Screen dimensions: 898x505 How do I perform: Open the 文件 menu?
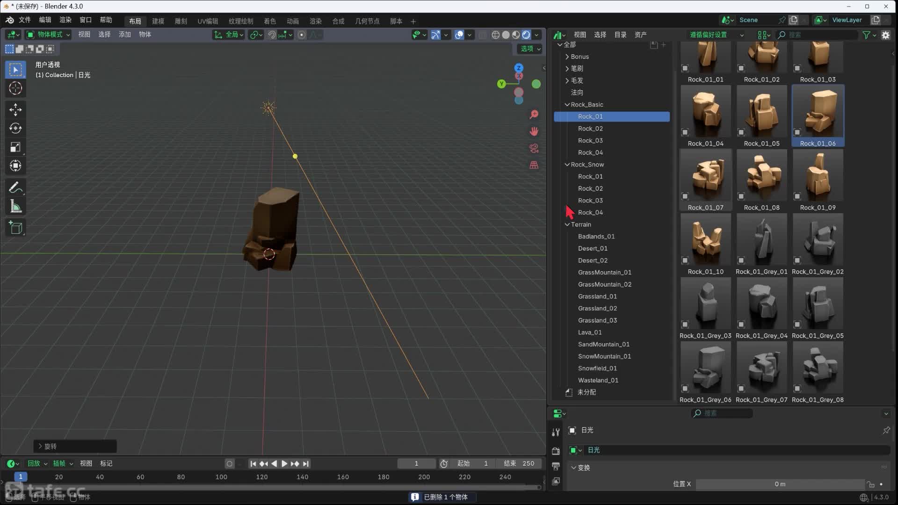coord(24,20)
